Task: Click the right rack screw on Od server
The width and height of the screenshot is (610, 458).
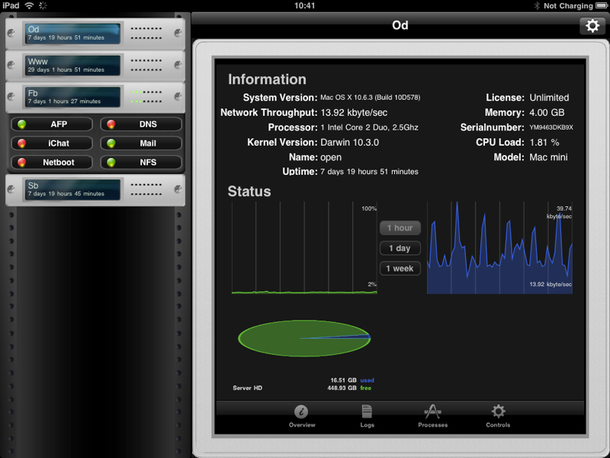Action: [178, 33]
